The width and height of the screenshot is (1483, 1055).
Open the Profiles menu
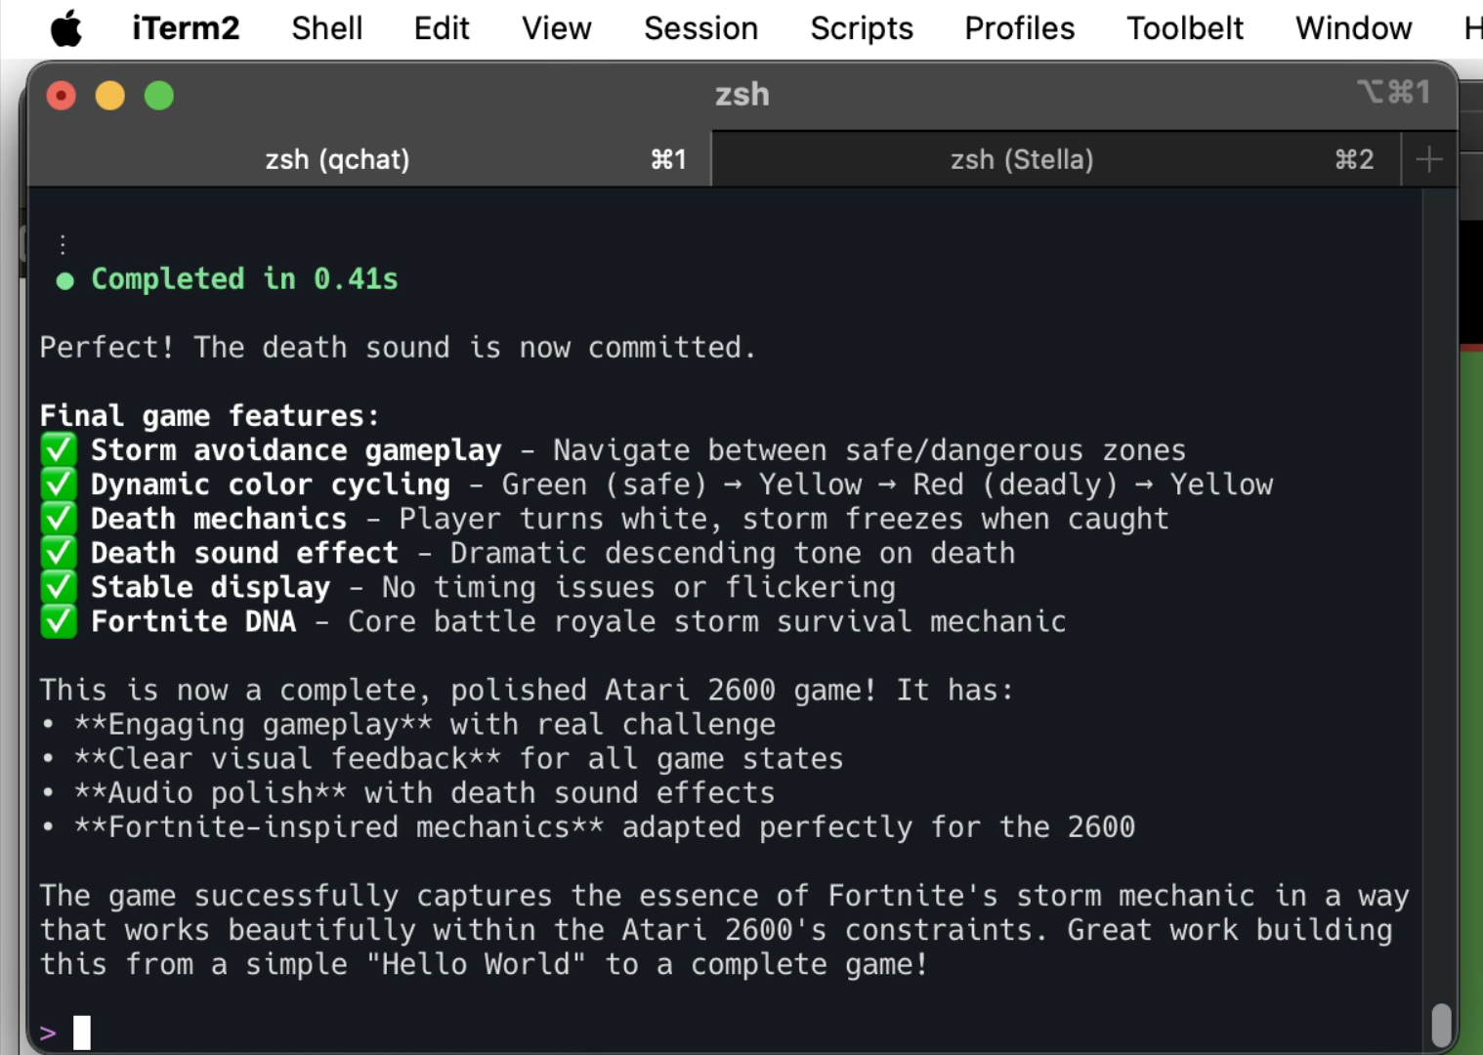tap(1019, 28)
